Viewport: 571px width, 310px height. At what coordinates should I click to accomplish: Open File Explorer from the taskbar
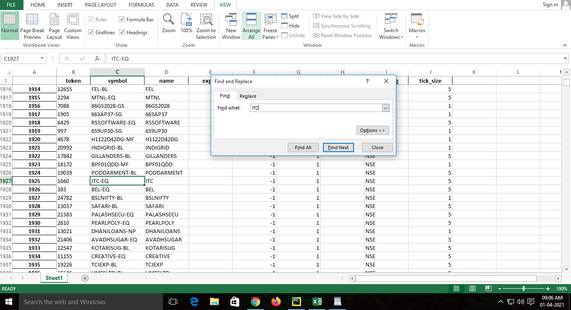(214, 302)
